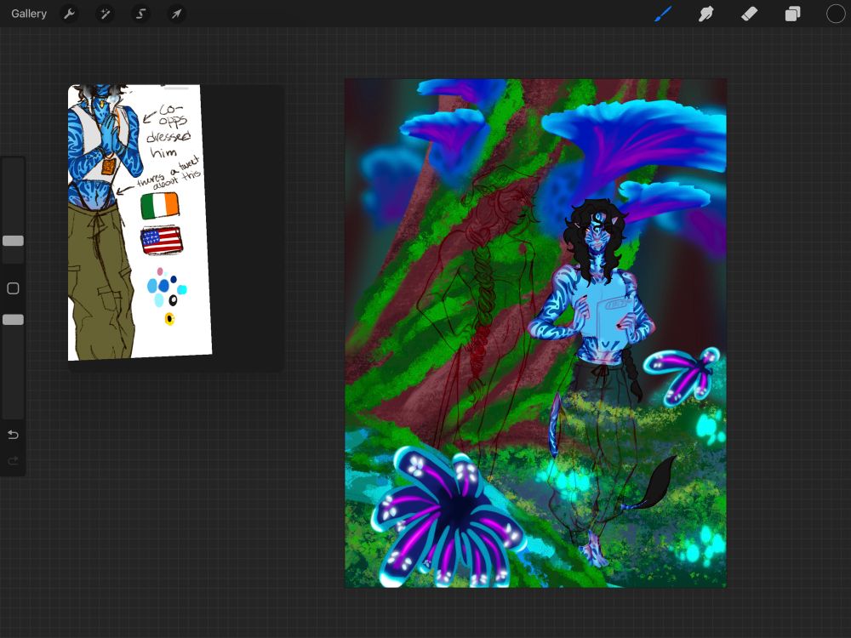The width and height of the screenshot is (851, 638).
Task: Select the Eraser tool
Action: (749, 14)
